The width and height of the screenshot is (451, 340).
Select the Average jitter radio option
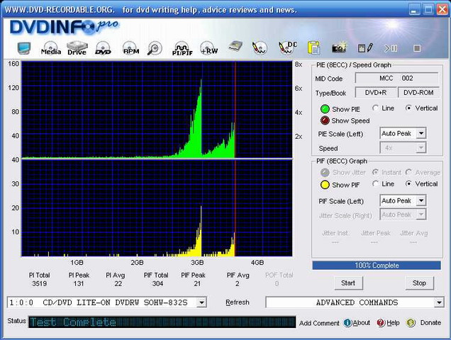[408, 172]
